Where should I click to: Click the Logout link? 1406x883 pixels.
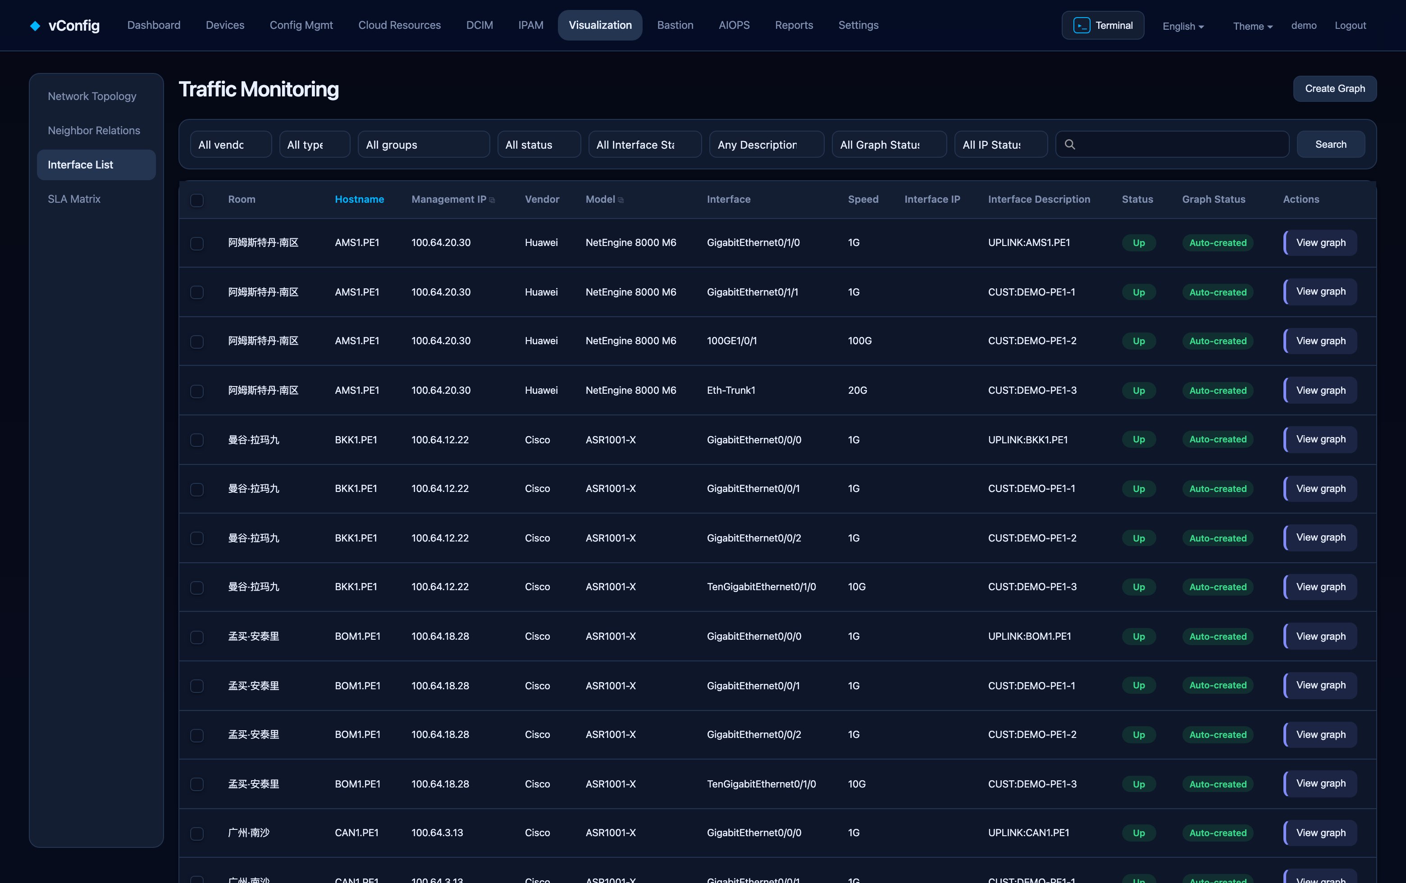coord(1350,26)
